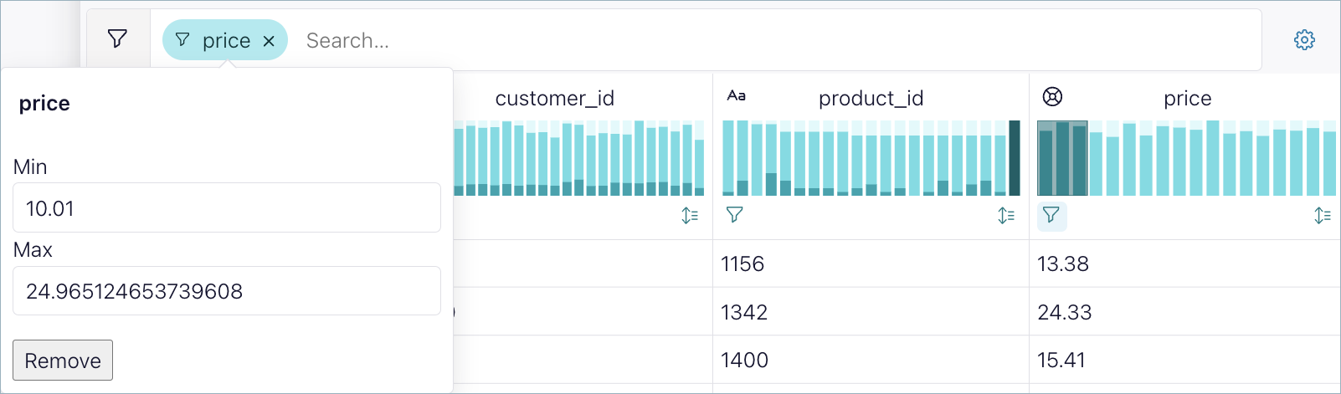Select the product_id column header
The width and height of the screenshot is (1341, 394).
pos(871,99)
